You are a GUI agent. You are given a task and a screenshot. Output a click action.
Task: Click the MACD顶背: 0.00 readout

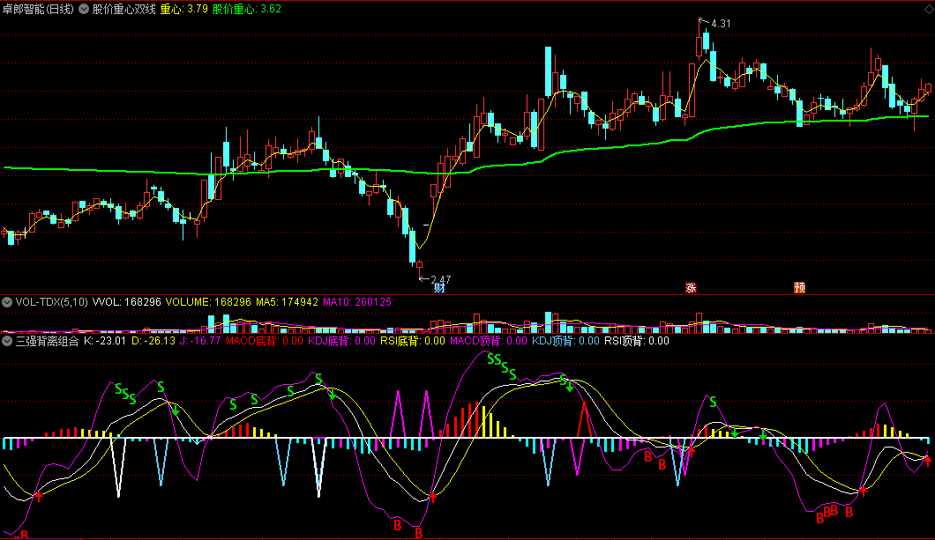coord(489,341)
